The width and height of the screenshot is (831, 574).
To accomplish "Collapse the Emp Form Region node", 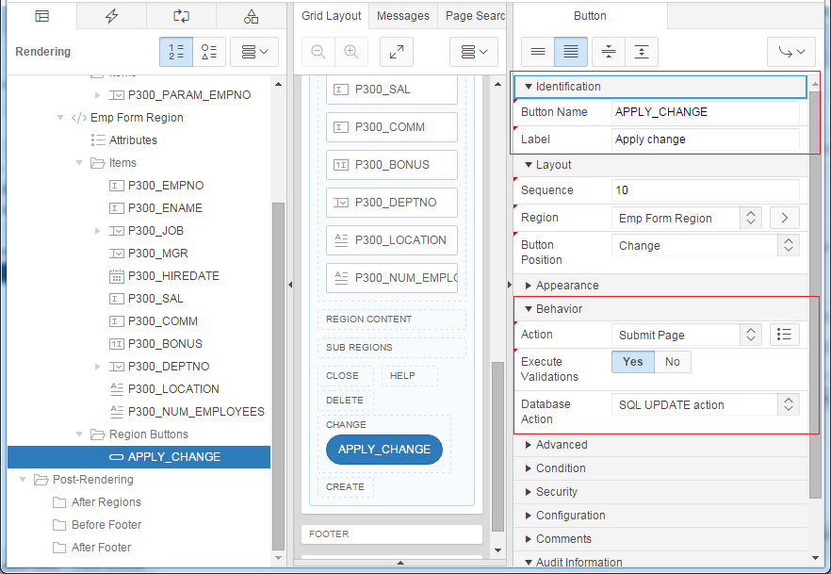I will coord(60,118).
